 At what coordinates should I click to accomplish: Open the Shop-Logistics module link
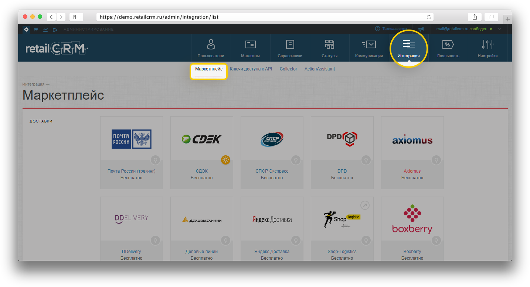pos(342,252)
